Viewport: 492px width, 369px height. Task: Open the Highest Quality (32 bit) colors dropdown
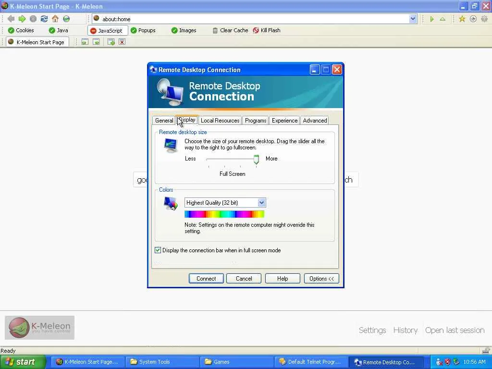pos(225,203)
